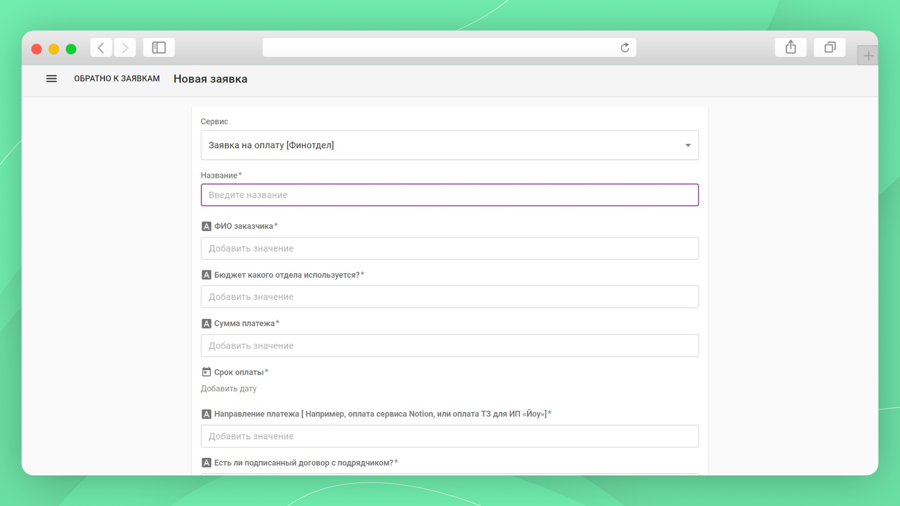900x506 pixels.
Task: Click the text-type icon beside Есть ли подписанный договор
Action: tap(206, 463)
